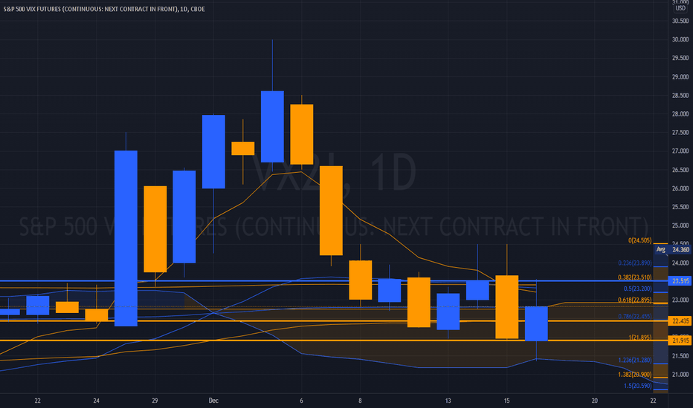Click the 21.000 price axis label

coord(680,375)
